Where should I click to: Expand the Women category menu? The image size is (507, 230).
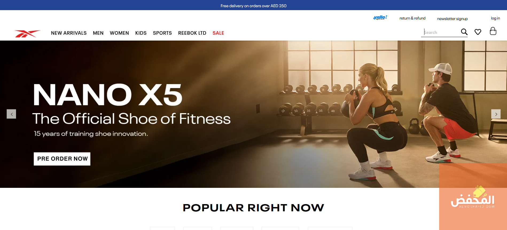(x=119, y=33)
